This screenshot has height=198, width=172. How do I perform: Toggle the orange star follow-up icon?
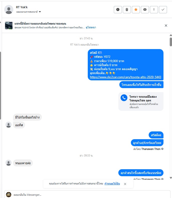[136, 10]
